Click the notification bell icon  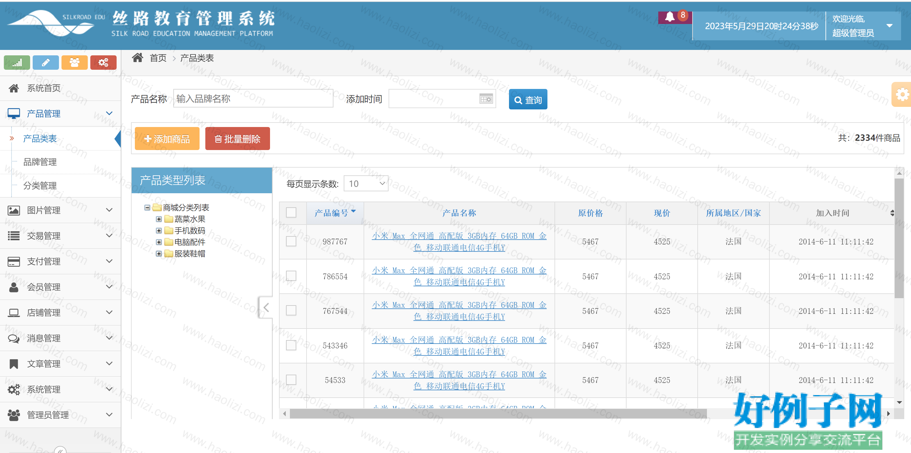point(669,17)
